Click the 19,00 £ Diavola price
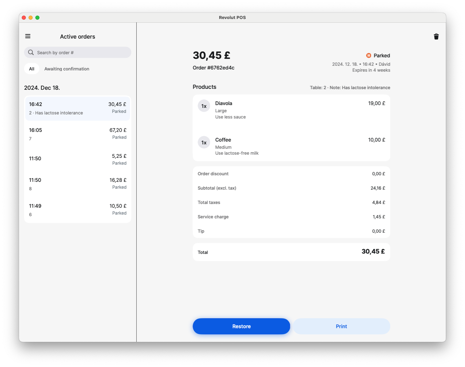Image resolution: width=465 pixels, height=367 pixels. tap(377, 103)
